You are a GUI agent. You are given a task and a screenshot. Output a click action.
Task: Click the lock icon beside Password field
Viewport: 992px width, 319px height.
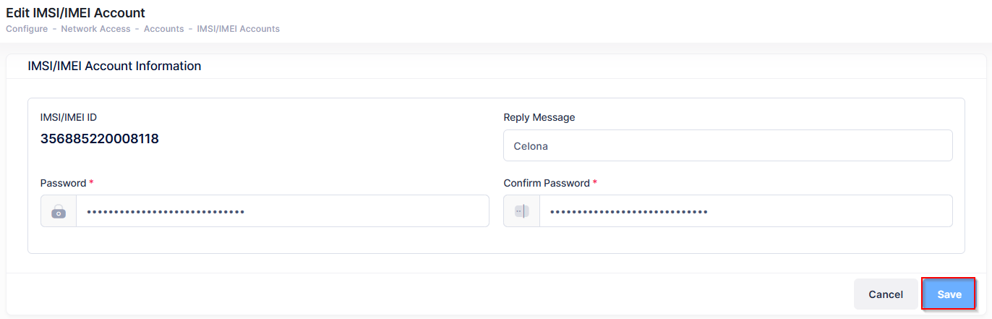coord(59,211)
